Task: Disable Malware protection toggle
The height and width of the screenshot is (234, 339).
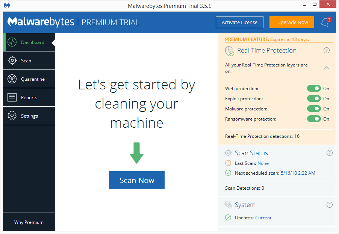Action: (314, 109)
